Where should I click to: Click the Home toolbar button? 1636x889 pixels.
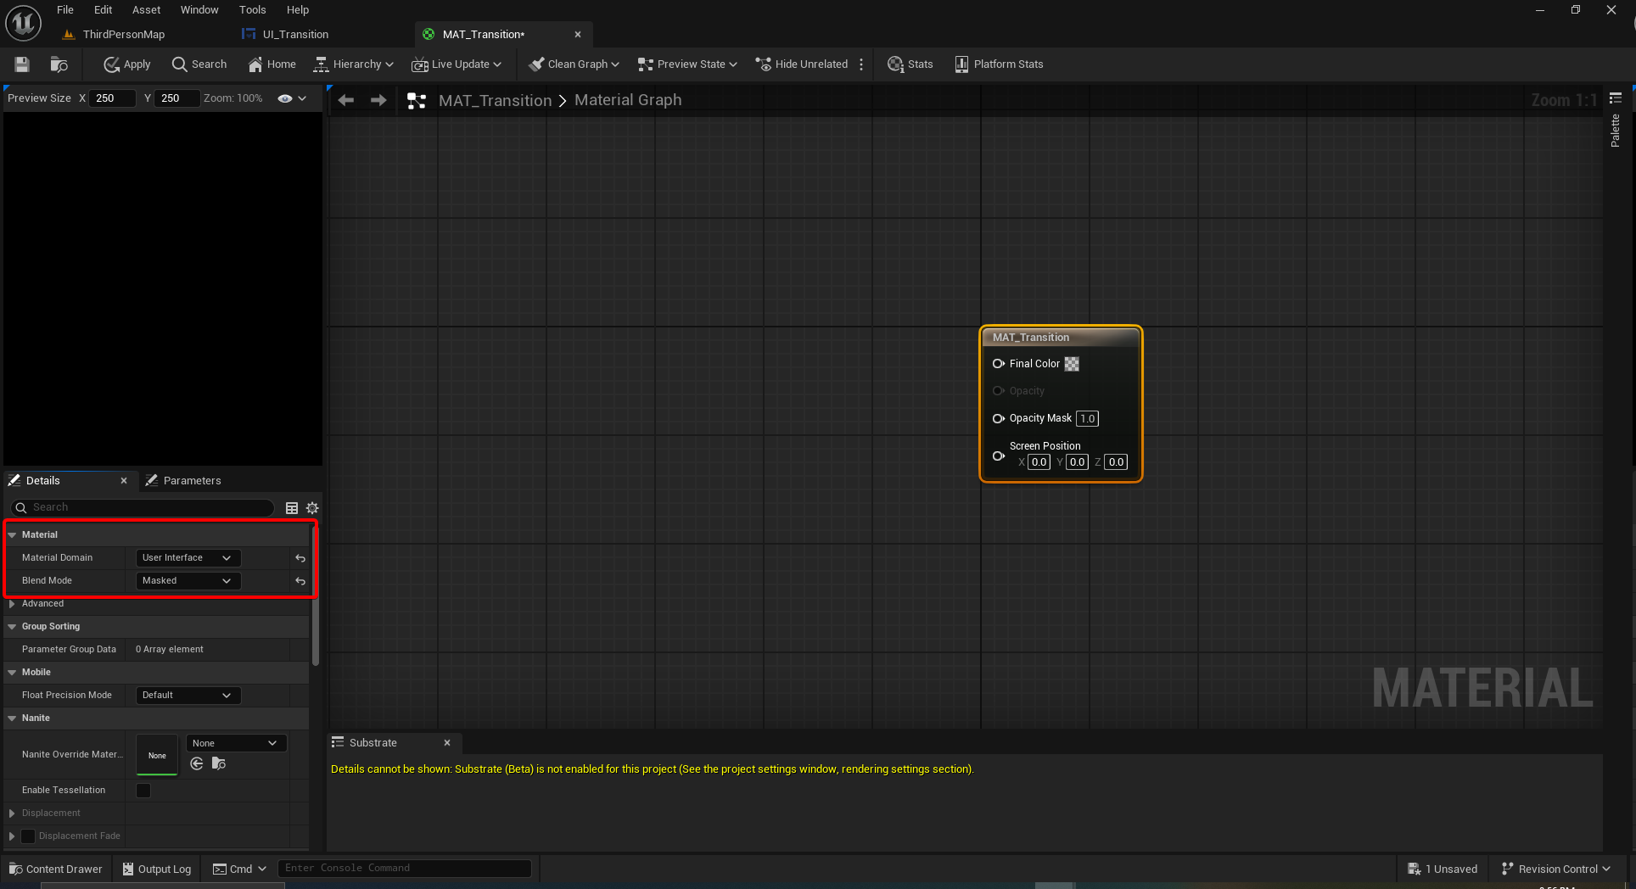click(272, 64)
